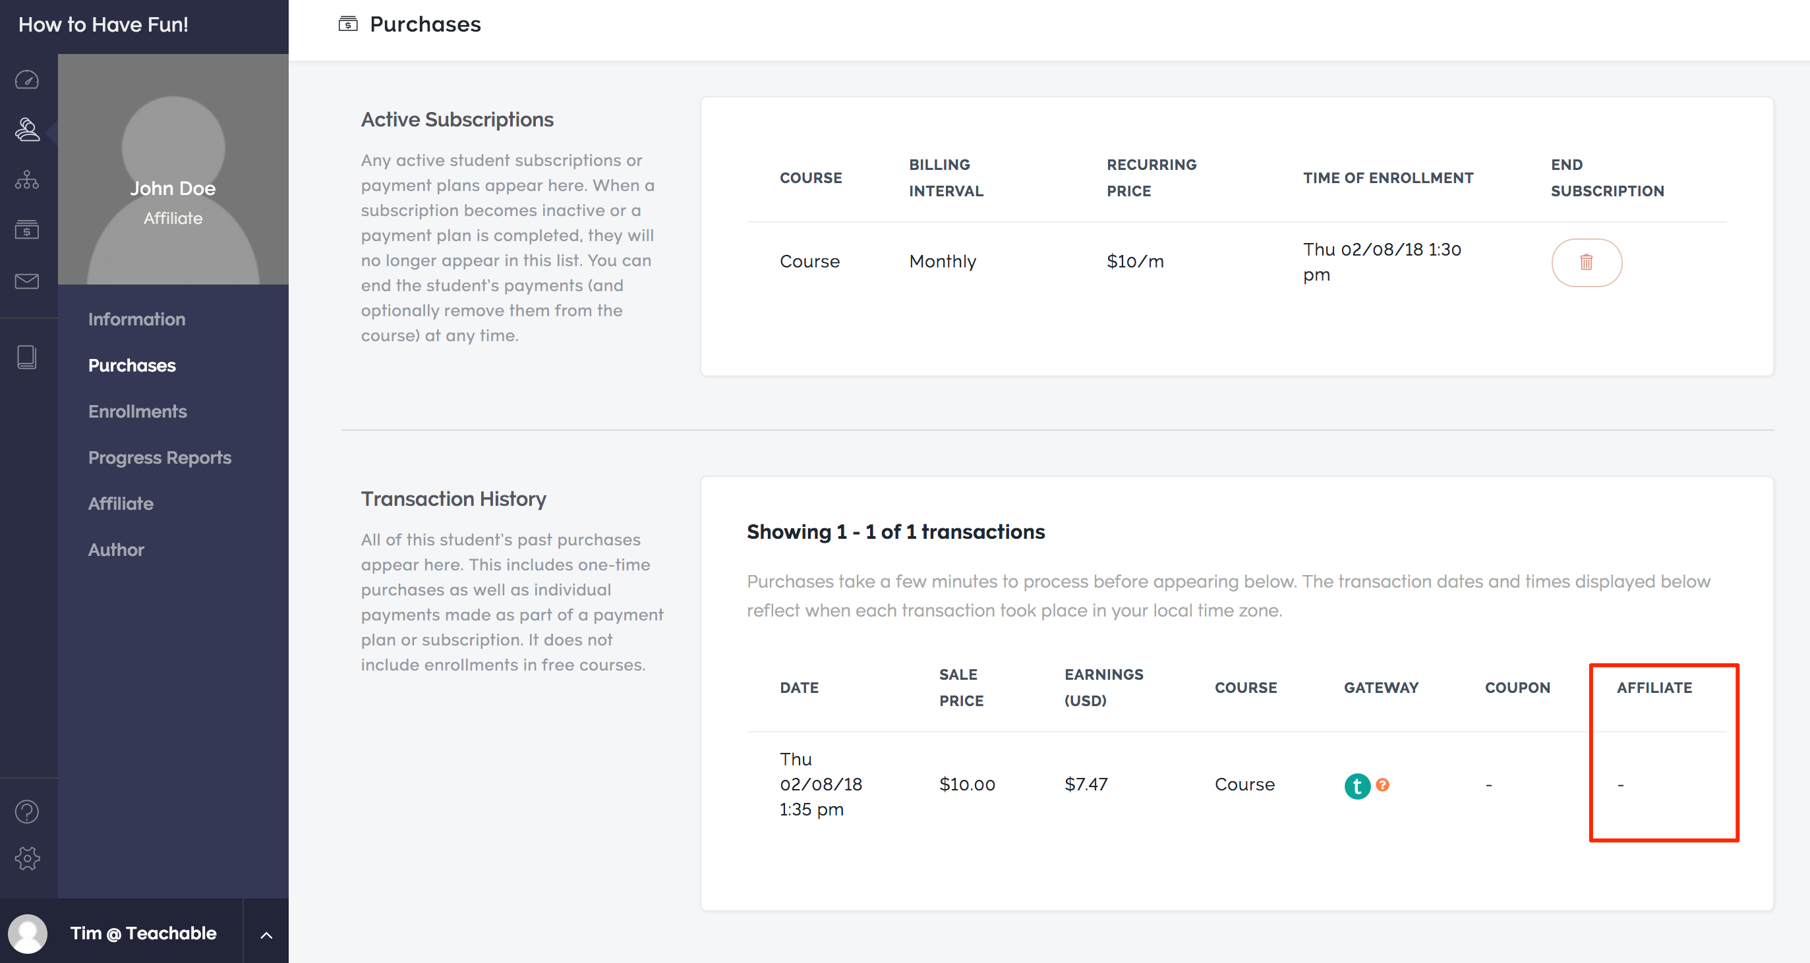Click the Purchases page title

coord(425,24)
